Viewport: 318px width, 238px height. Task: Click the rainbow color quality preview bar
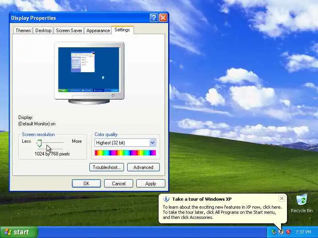(125, 153)
